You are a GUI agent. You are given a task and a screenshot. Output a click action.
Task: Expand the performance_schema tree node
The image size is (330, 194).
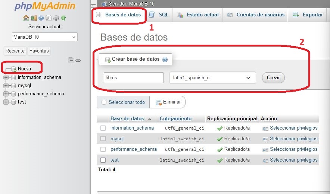[6, 94]
